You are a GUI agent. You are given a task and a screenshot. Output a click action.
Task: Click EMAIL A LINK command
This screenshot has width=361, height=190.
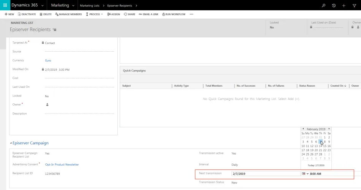149,14
